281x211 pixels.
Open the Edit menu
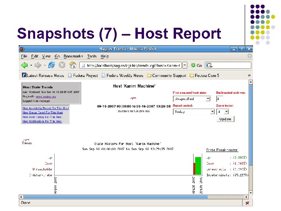(x=35, y=56)
